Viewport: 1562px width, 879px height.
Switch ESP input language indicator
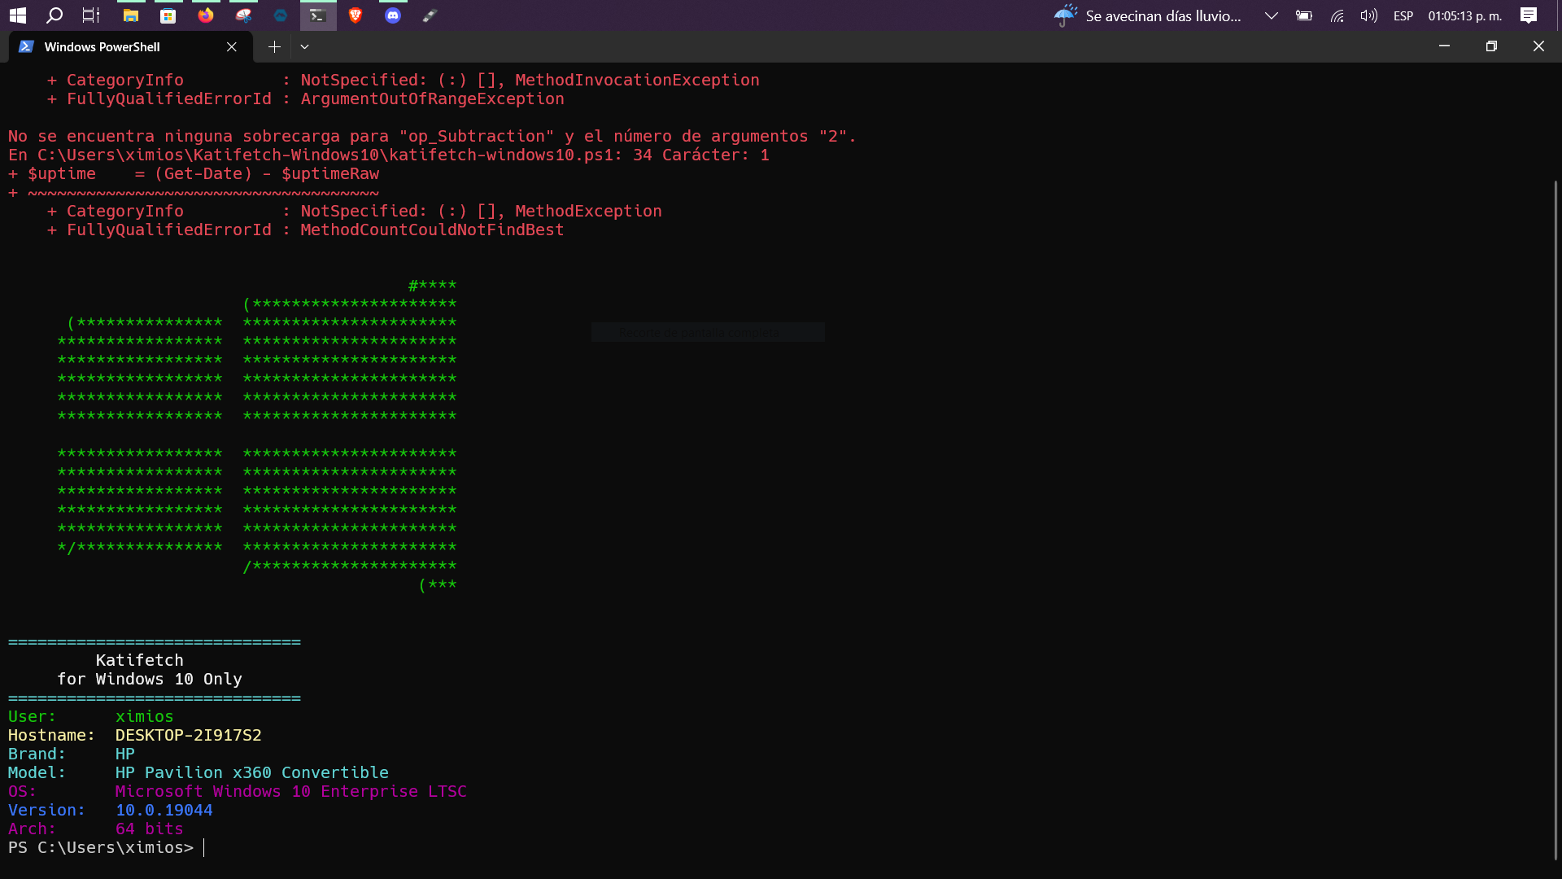(x=1403, y=15)
